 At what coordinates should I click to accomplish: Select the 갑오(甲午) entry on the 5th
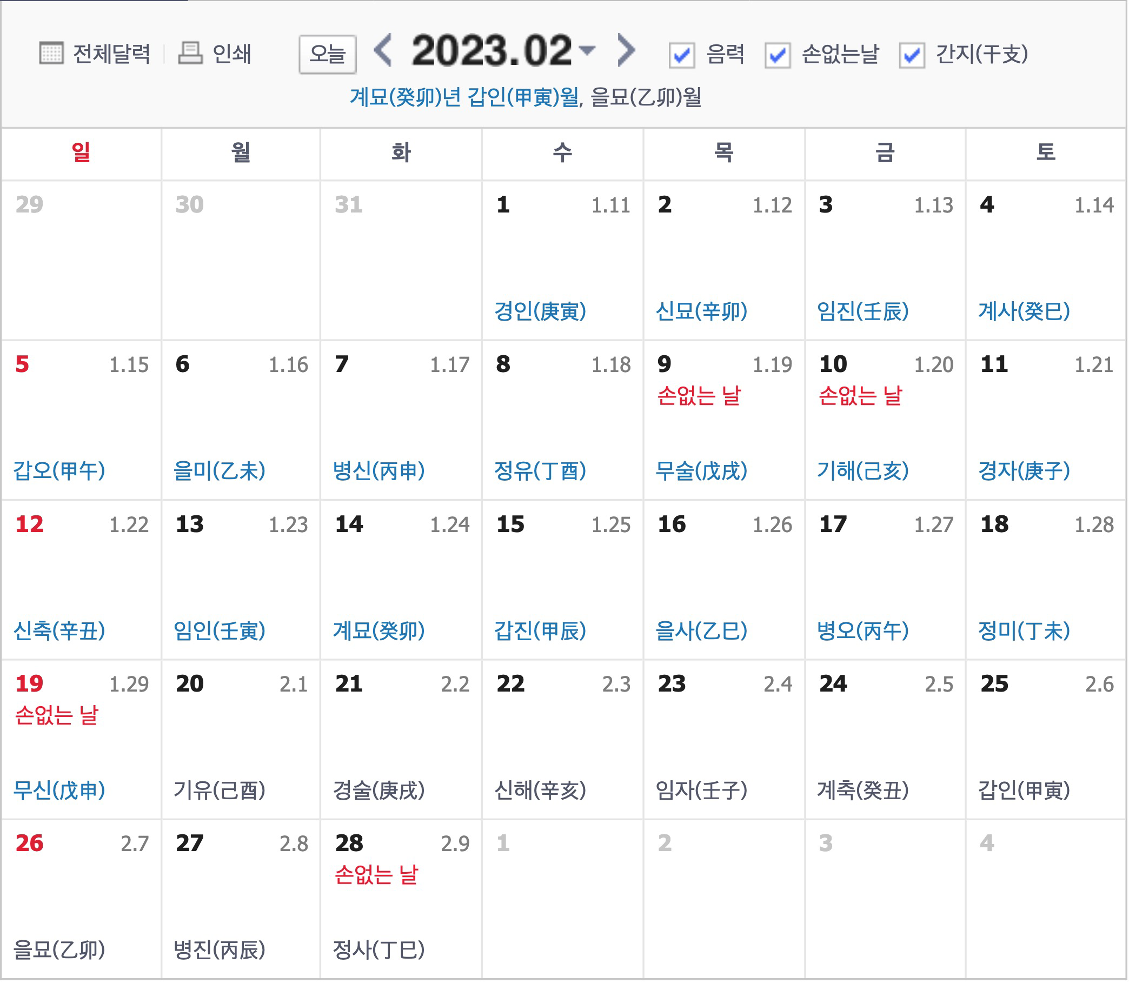pos(59,471)
